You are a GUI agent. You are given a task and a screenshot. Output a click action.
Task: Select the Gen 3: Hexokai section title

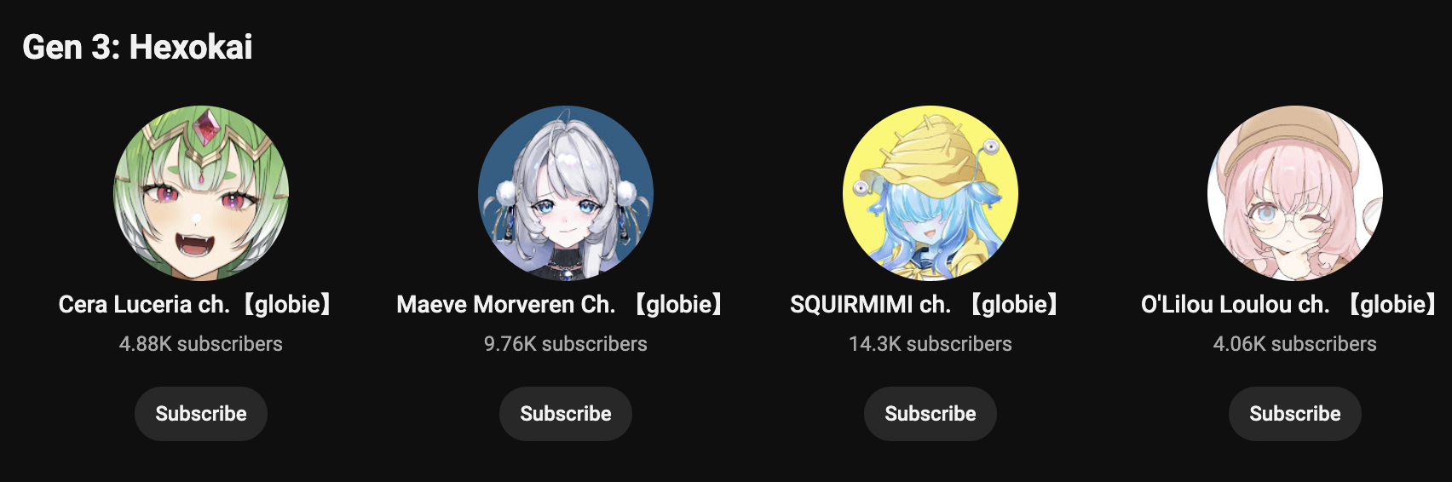(x=137, y=47)
